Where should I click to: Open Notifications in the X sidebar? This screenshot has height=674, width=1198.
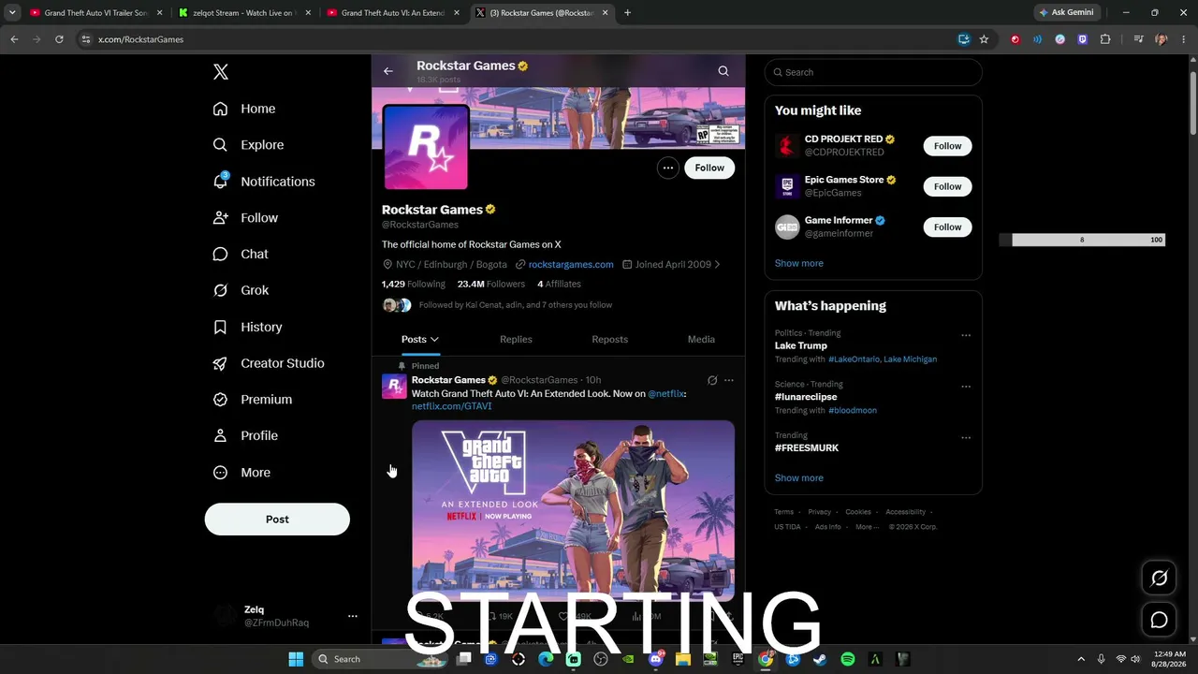(264, 182)
